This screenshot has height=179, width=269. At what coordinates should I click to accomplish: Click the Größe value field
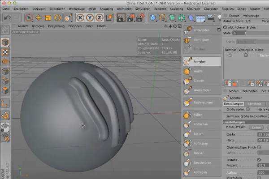[x=263, y=135]
